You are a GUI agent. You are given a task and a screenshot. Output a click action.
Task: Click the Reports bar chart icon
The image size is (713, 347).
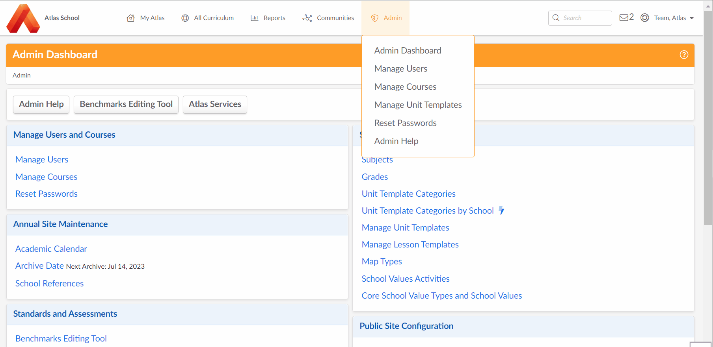[255, 18]
